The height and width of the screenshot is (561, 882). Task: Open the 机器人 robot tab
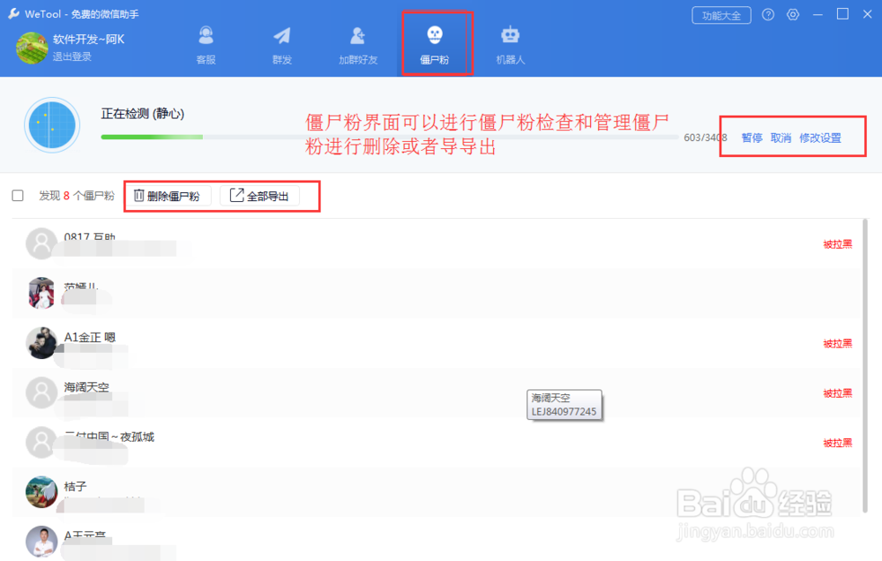[x=510, y=46]
